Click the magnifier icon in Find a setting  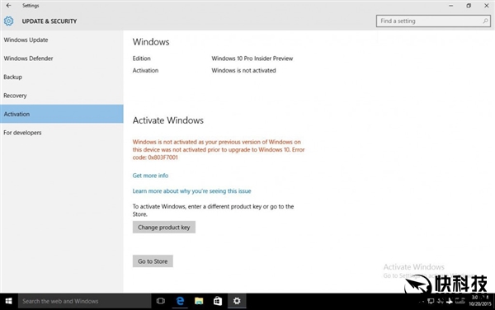coord(485,21)
